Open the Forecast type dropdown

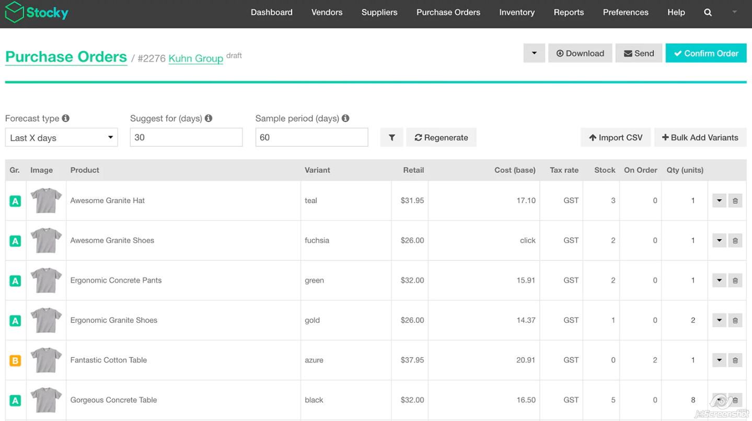pyautogui.click(x=61, y=138)
